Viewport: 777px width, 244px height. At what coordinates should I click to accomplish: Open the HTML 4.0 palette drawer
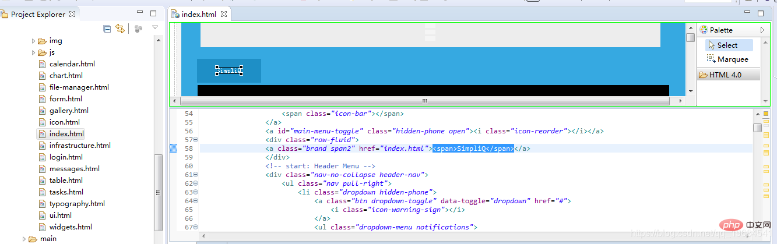729,75
